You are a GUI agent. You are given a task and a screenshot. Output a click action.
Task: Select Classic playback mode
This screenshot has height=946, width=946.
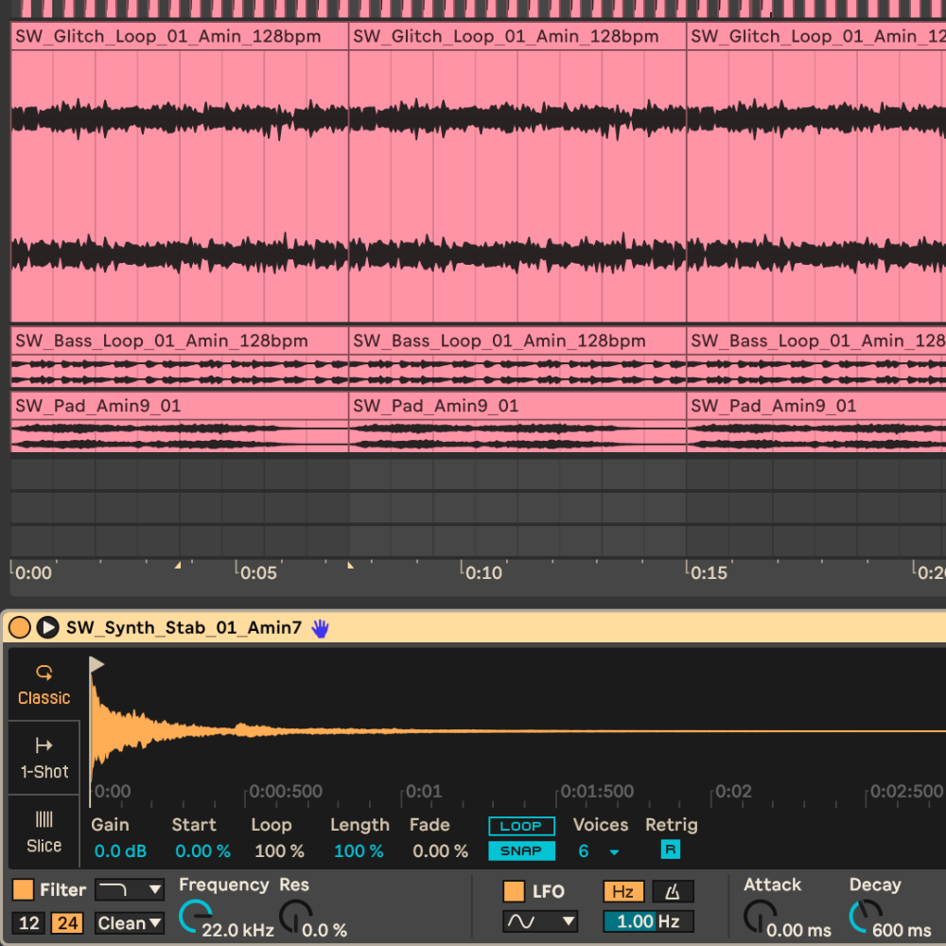click(x=44, y=685)
